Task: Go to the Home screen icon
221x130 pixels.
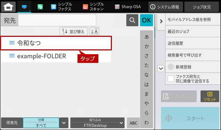Action: [8, 7]
